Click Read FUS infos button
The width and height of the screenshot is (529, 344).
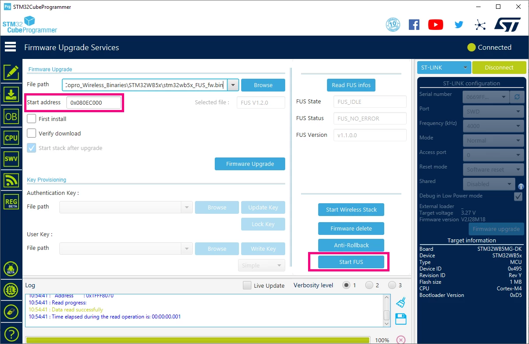(x=351, y=85)
